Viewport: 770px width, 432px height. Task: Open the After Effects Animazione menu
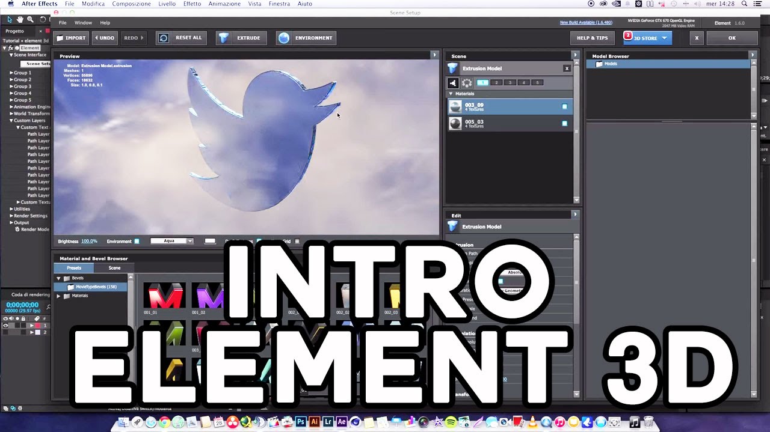tap(224, 4)
